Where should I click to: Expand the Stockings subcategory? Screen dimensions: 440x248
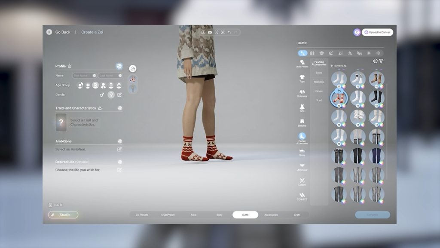coord(319,82)
